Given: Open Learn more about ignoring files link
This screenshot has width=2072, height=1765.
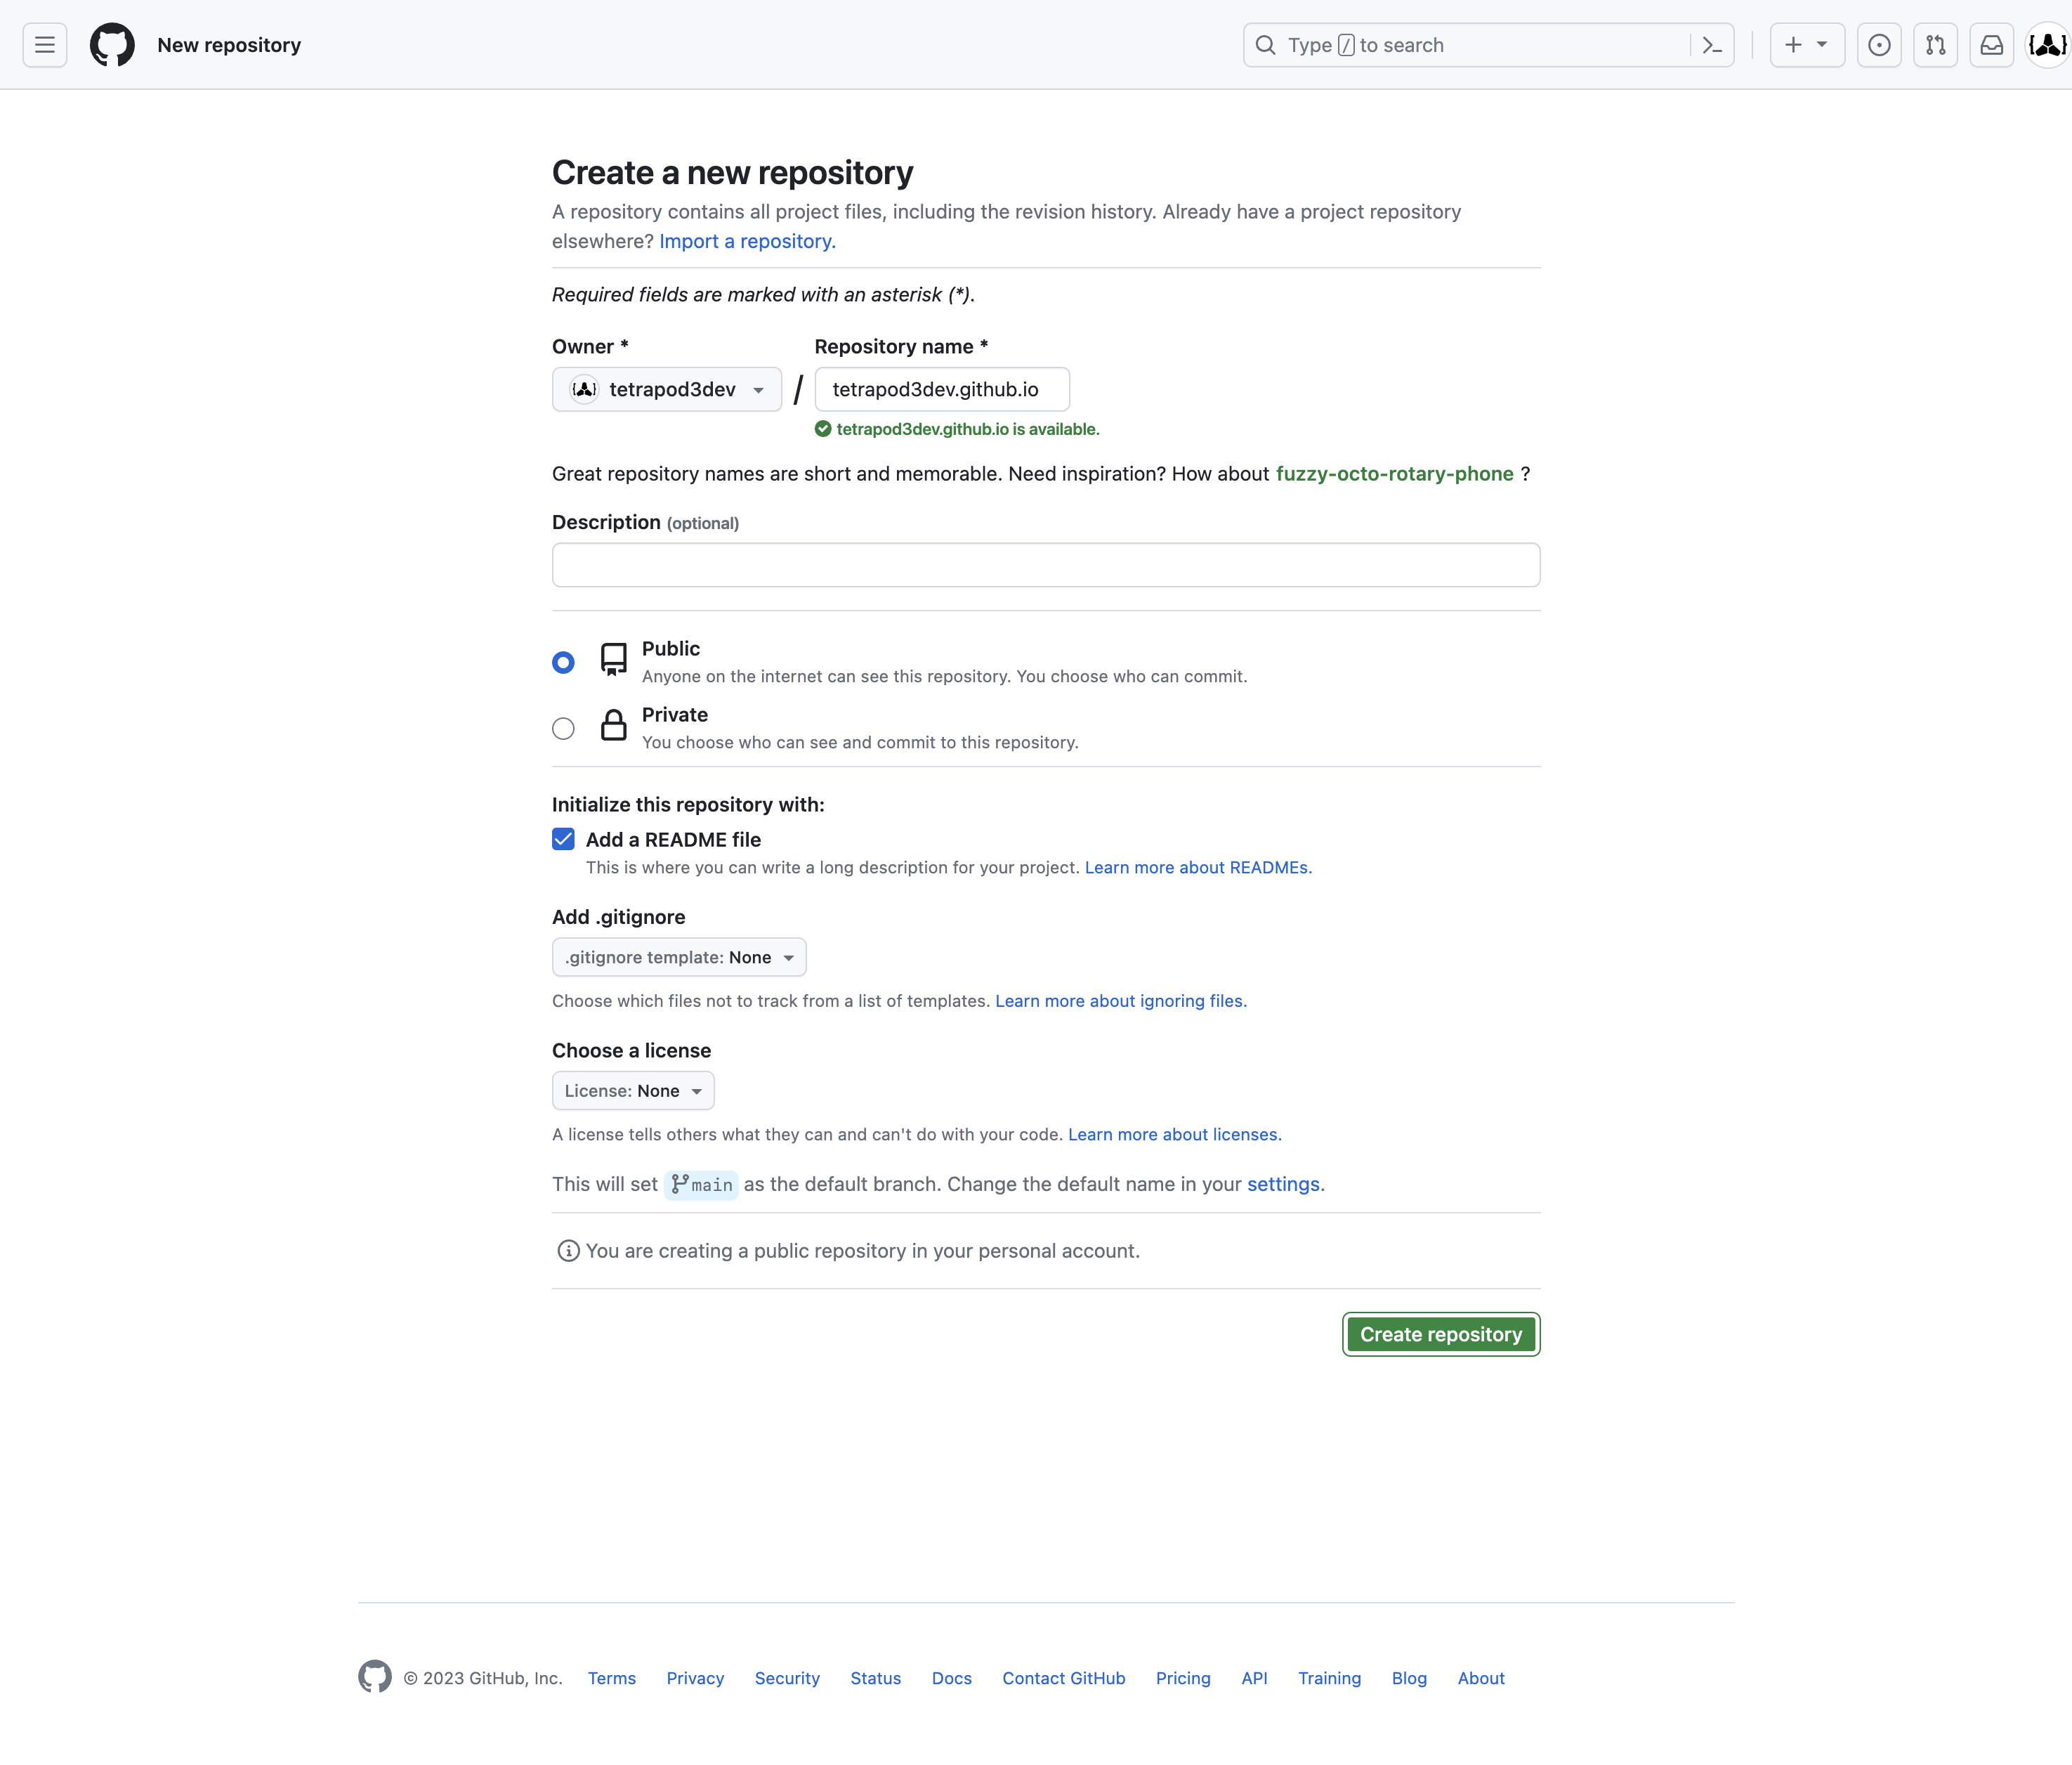Looking at the screenshot, I should [1121, 1001].
